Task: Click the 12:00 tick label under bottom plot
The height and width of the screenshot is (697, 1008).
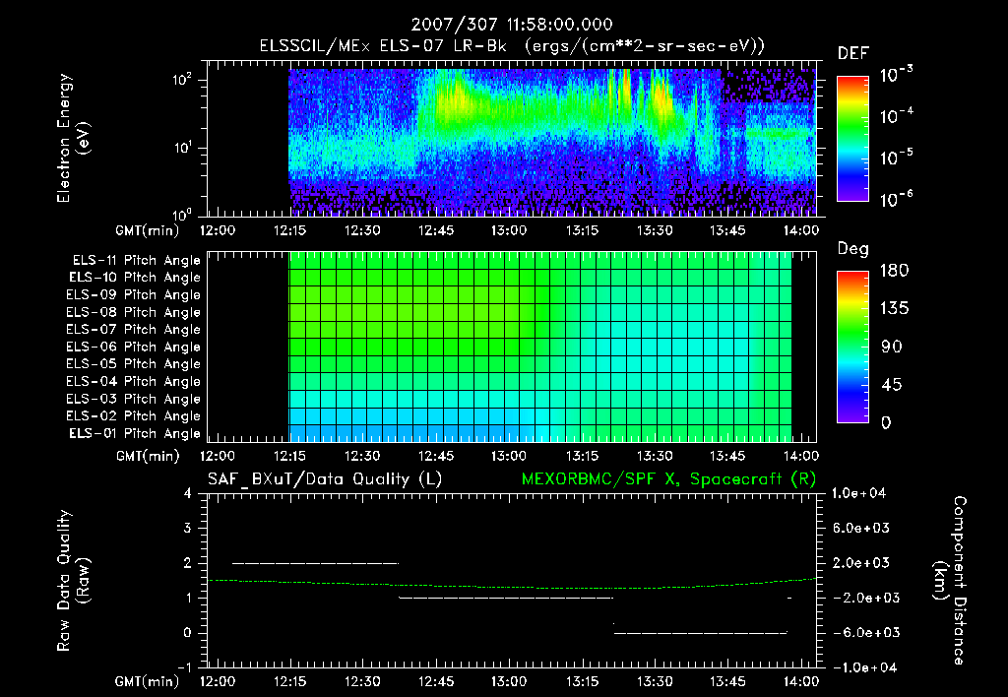Action: click(x=218, y=681)
